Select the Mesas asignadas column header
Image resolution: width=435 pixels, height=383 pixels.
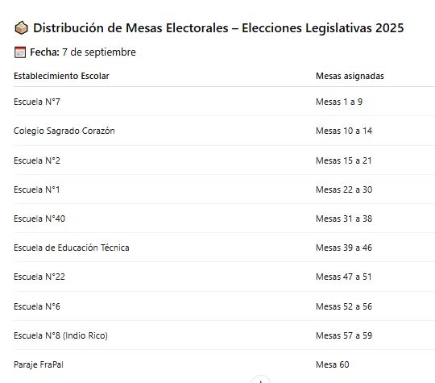[x=350, y=76]
